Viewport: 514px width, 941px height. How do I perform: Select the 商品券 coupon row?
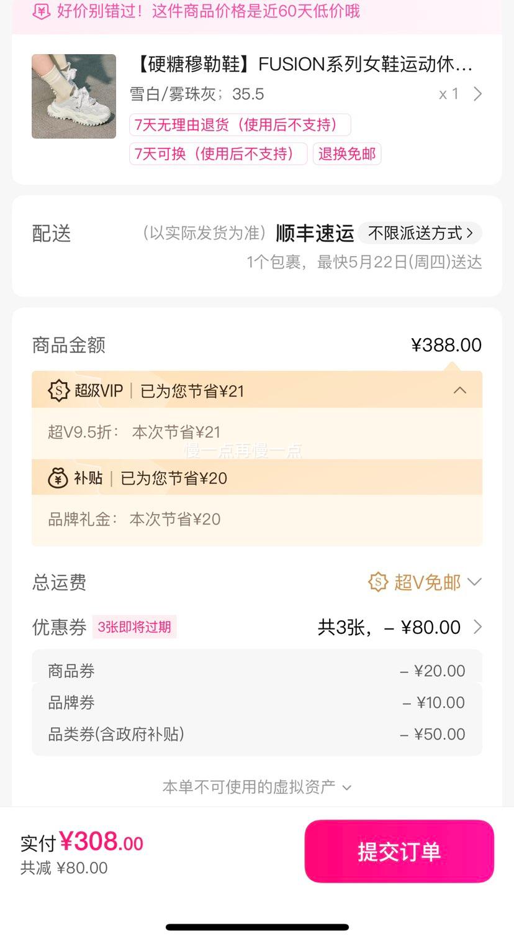click(257, 671)
